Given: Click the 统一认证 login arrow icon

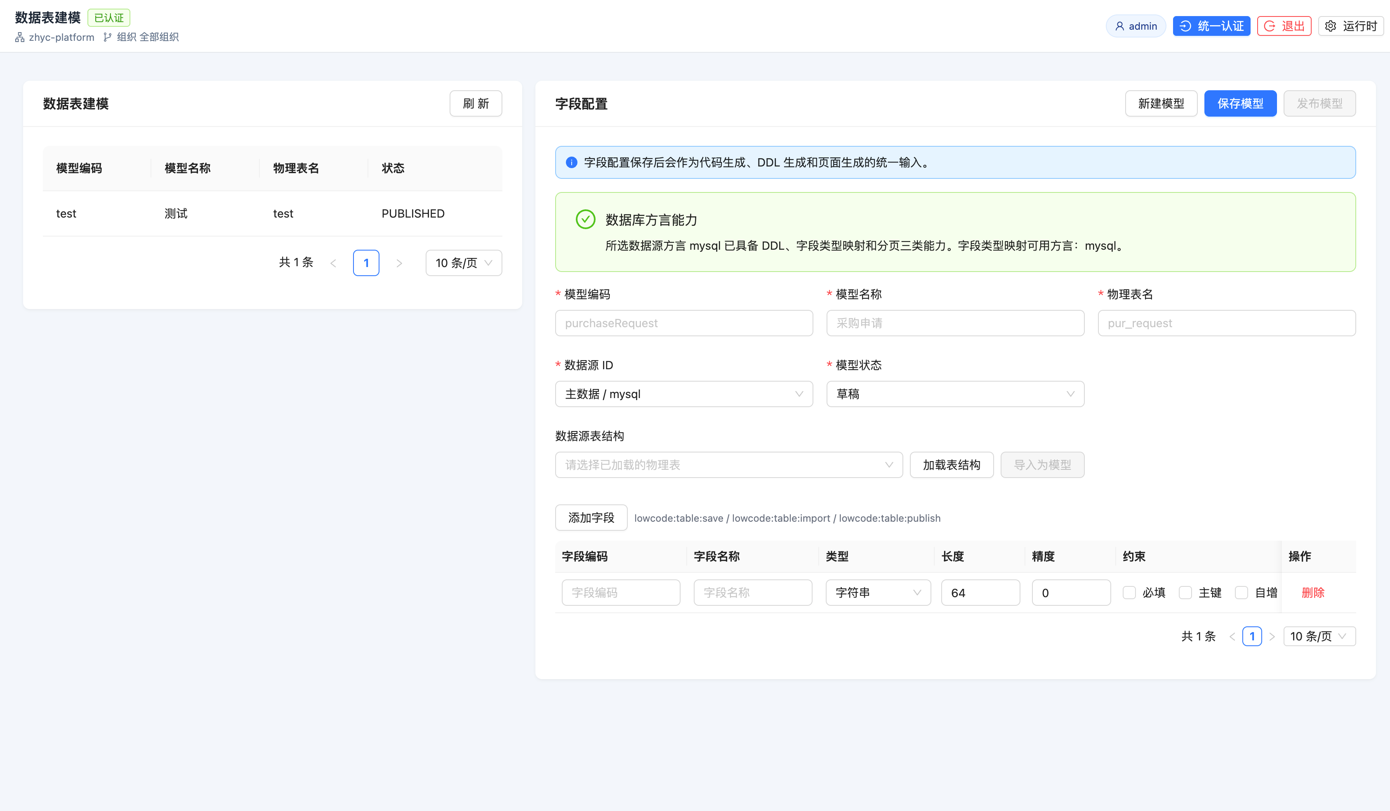Looking at the screenshot, I should coord(1185,26).
